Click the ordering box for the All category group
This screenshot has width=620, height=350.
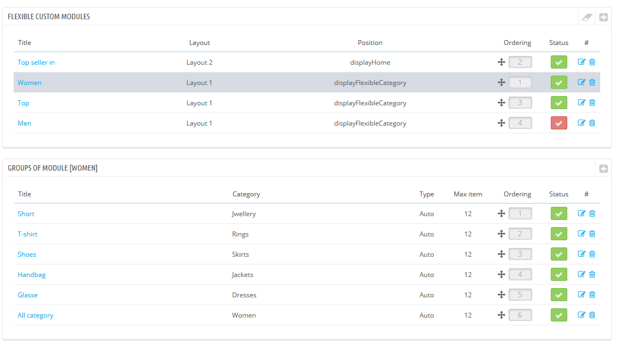click(x=520, y=315)
